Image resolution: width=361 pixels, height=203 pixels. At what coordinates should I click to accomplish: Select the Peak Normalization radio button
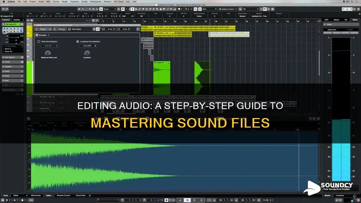tap(39, 42)
